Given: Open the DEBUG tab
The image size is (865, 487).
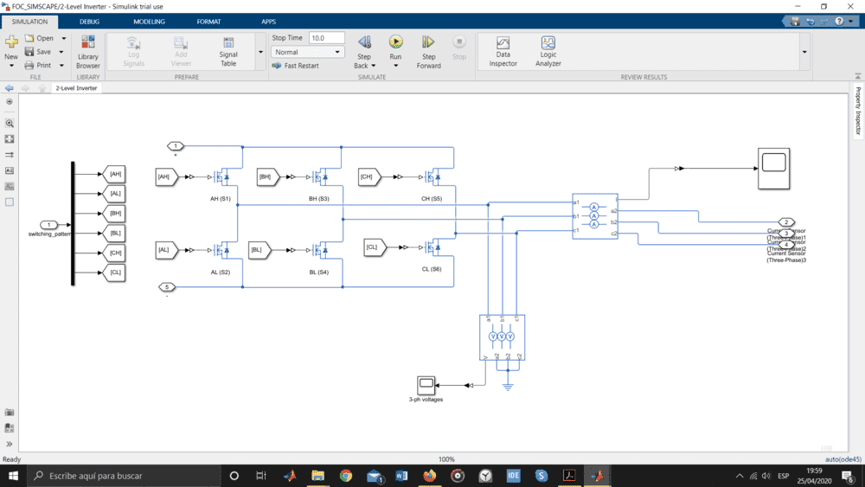Looking at the screenshot, I should pyautogui.click(x=89, y=21).
